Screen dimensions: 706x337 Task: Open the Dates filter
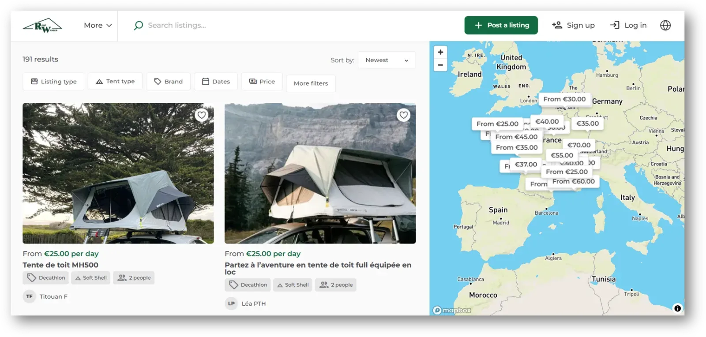click(x=216, y=82)
